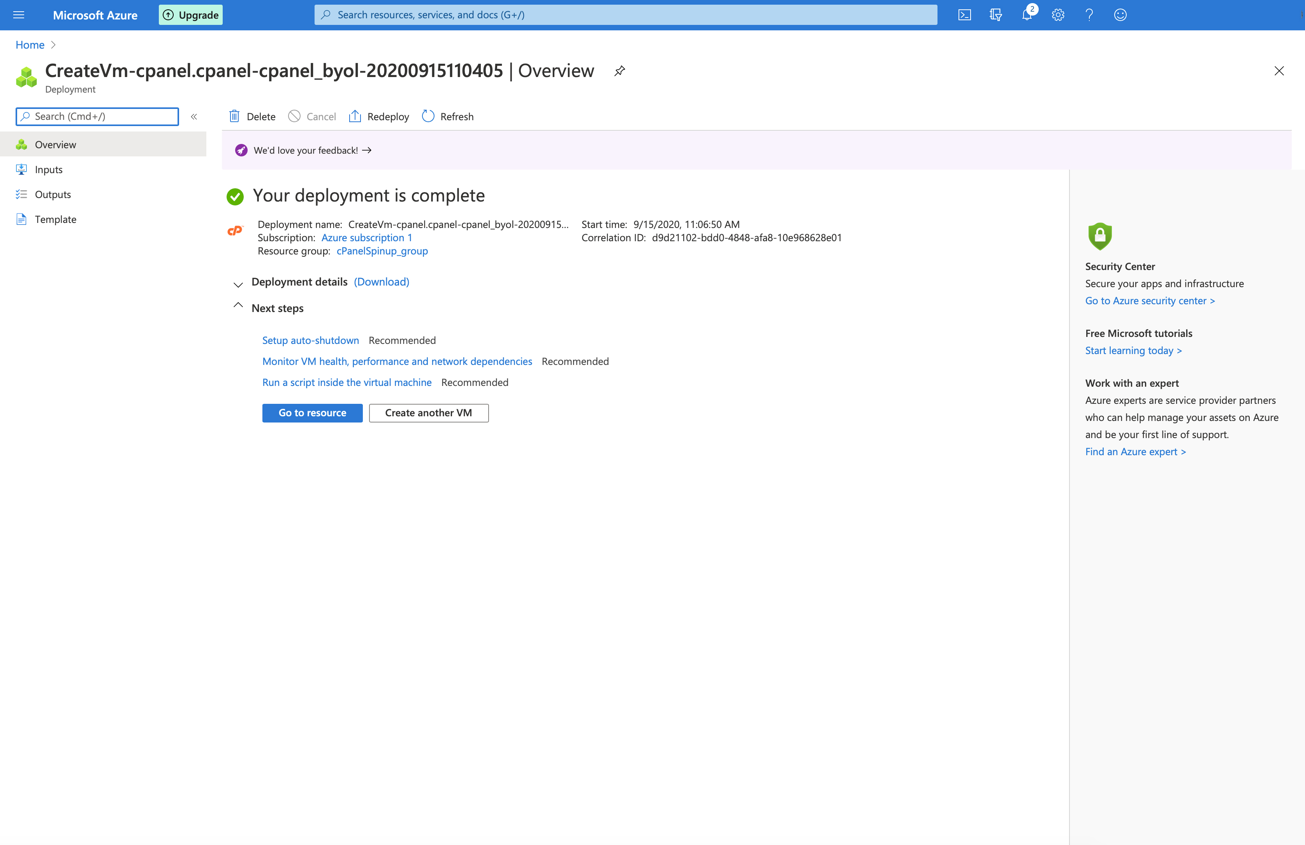Open the feedback smiley icon
The height and width of the screenshot is (845, 1305).
pos(1120,15)
